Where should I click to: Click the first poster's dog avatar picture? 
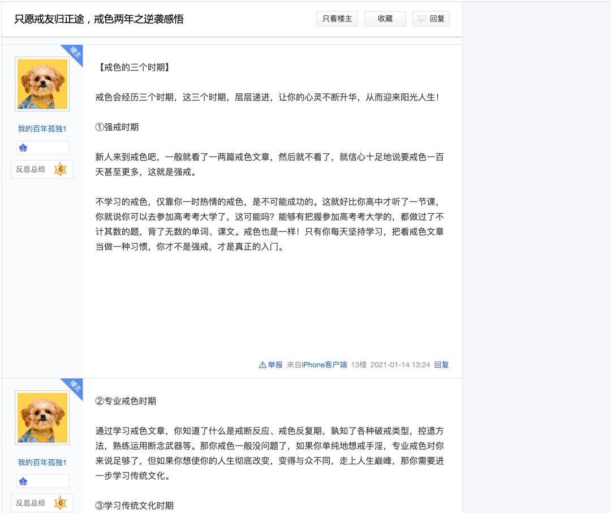(42, 84)
